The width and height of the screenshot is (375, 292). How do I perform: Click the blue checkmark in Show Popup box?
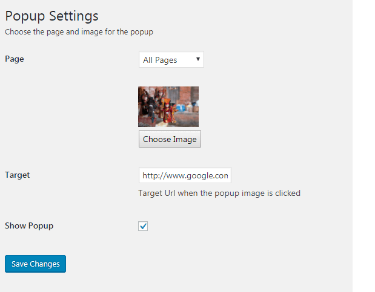(143, 226)
